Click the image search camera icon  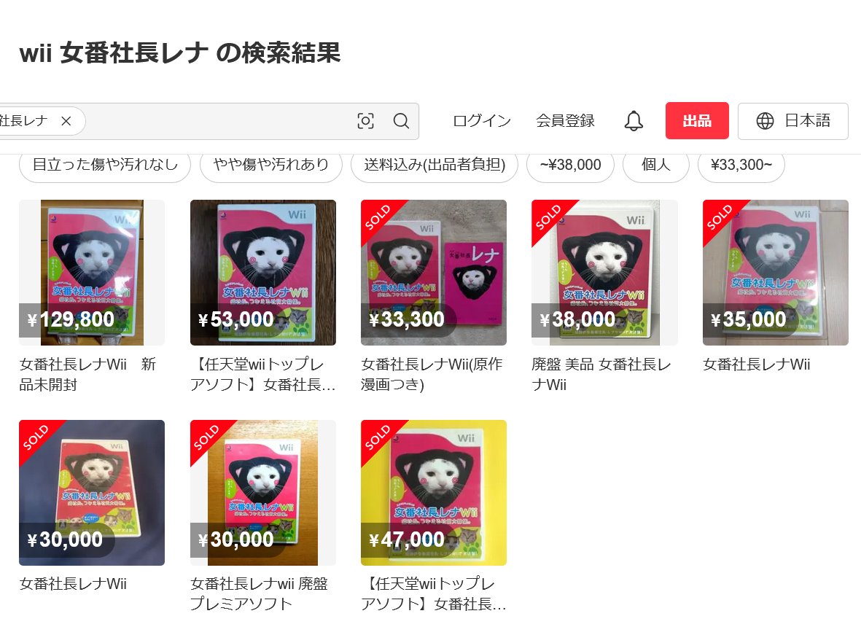coord(366,121)
